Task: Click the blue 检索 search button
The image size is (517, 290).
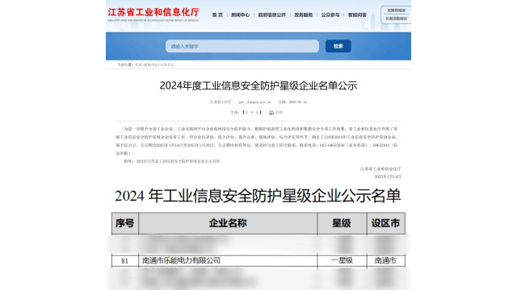Action: point(338,46)
